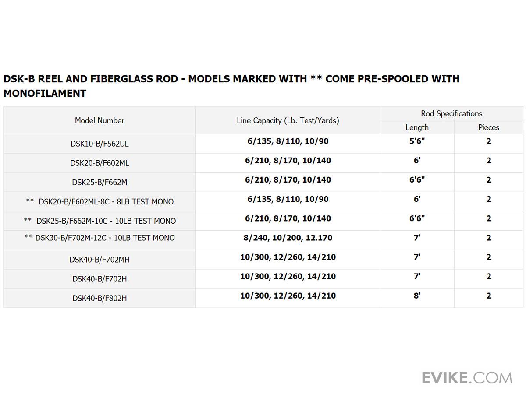The image size is (526, 394).
Task: Click the Model Number column header
Action: [x=100, y=120]
